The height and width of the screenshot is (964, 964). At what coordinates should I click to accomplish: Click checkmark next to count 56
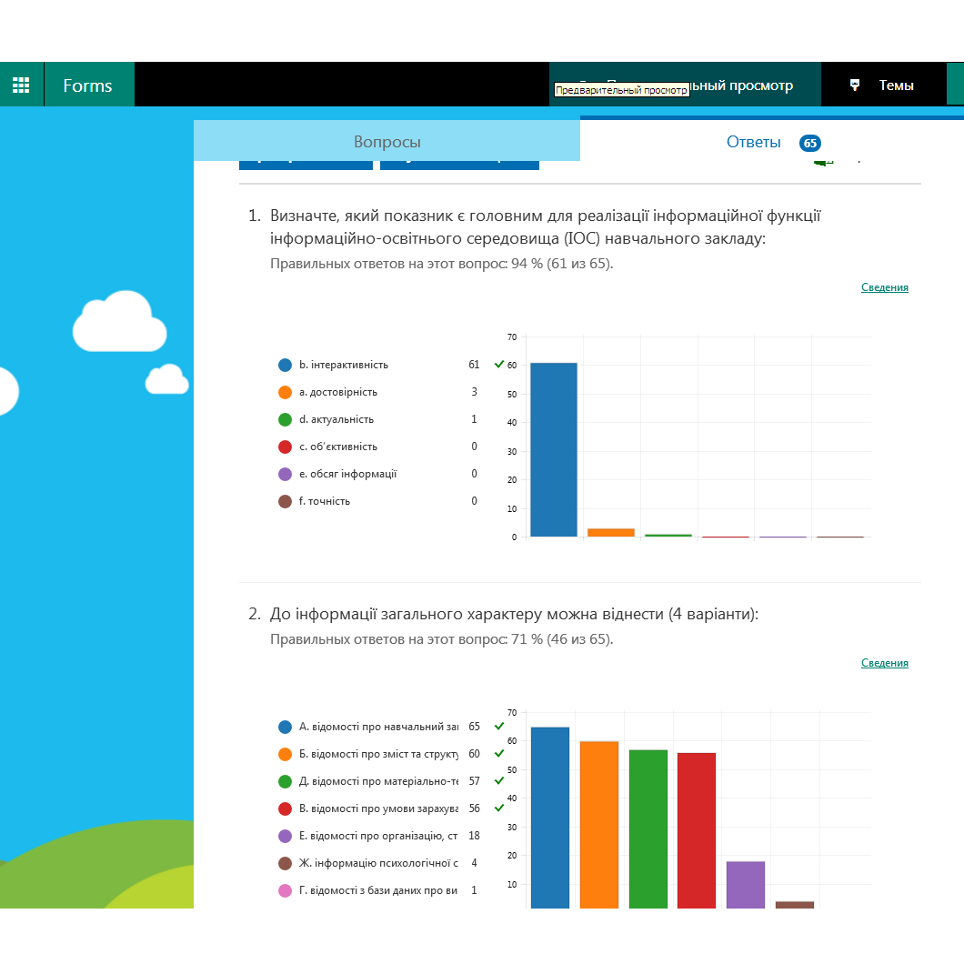click(499, 808)
